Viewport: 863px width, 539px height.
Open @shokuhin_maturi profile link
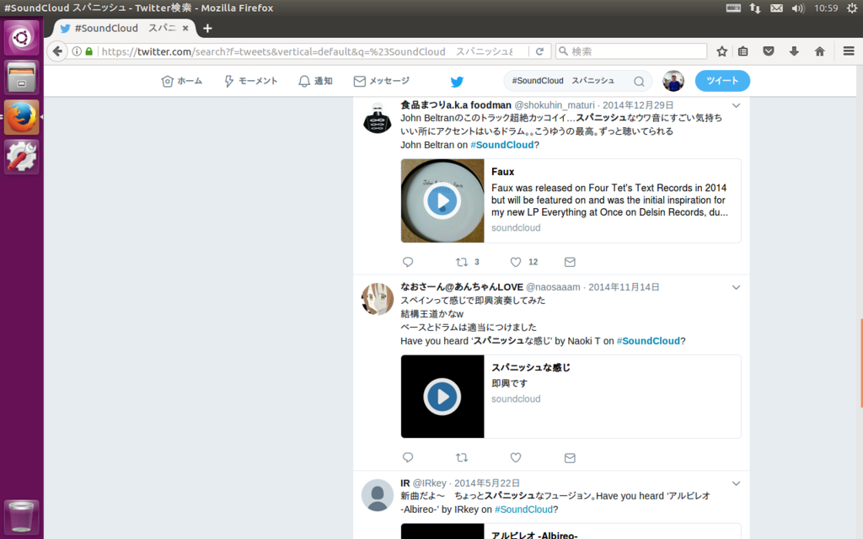[x=555, y=105]
